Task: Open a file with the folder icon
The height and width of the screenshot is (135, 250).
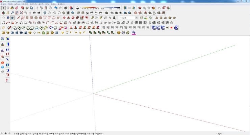Action: 27,8
